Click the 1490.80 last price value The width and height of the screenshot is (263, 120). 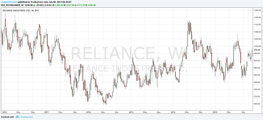(x=29, y=5)
